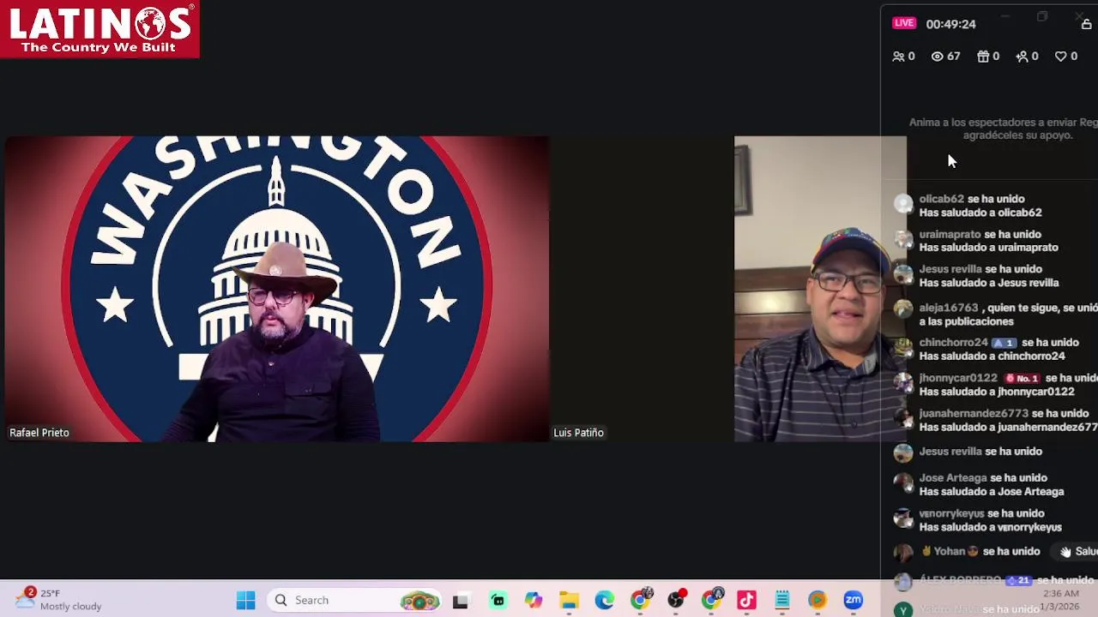Open Task View from the taskbar
Screen dimensions: 1098x617
click(461, 601)
